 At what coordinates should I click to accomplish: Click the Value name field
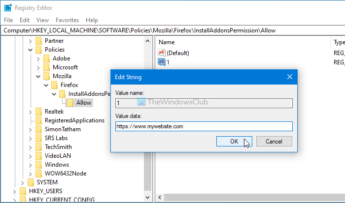(x=204, y=103)
